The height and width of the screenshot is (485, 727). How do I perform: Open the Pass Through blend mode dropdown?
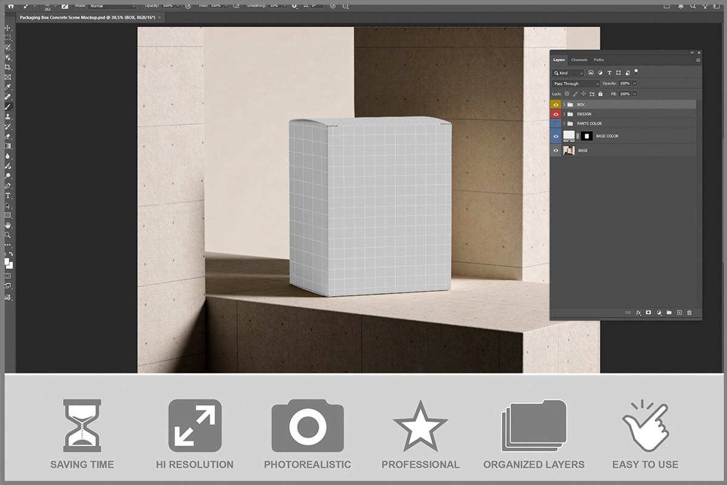pyautogui.click(x=576, y=84)
